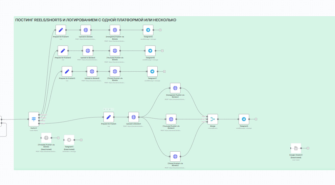Select the Merge node
The width and height of the screenshot is (335, 185).
[x=212, y=119]
